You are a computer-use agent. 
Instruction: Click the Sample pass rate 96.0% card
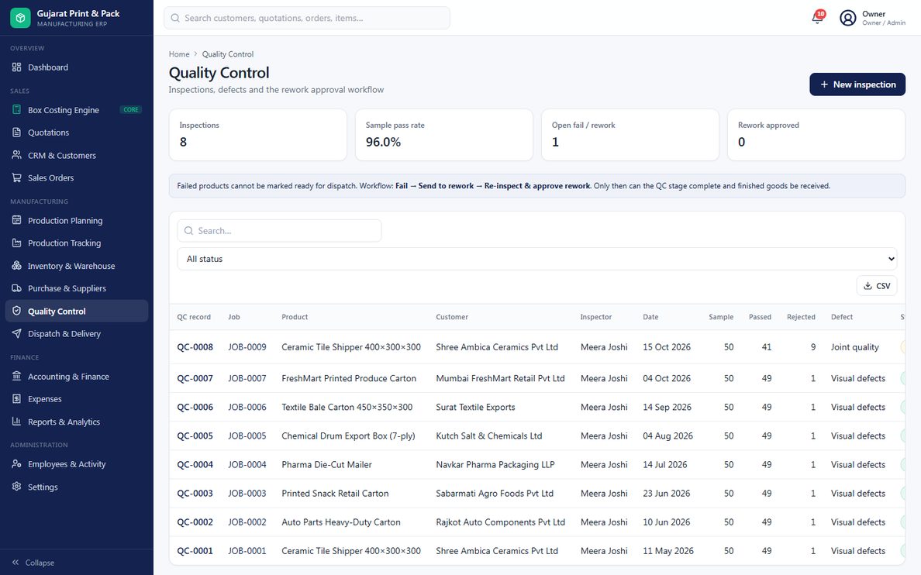(444, 135)
